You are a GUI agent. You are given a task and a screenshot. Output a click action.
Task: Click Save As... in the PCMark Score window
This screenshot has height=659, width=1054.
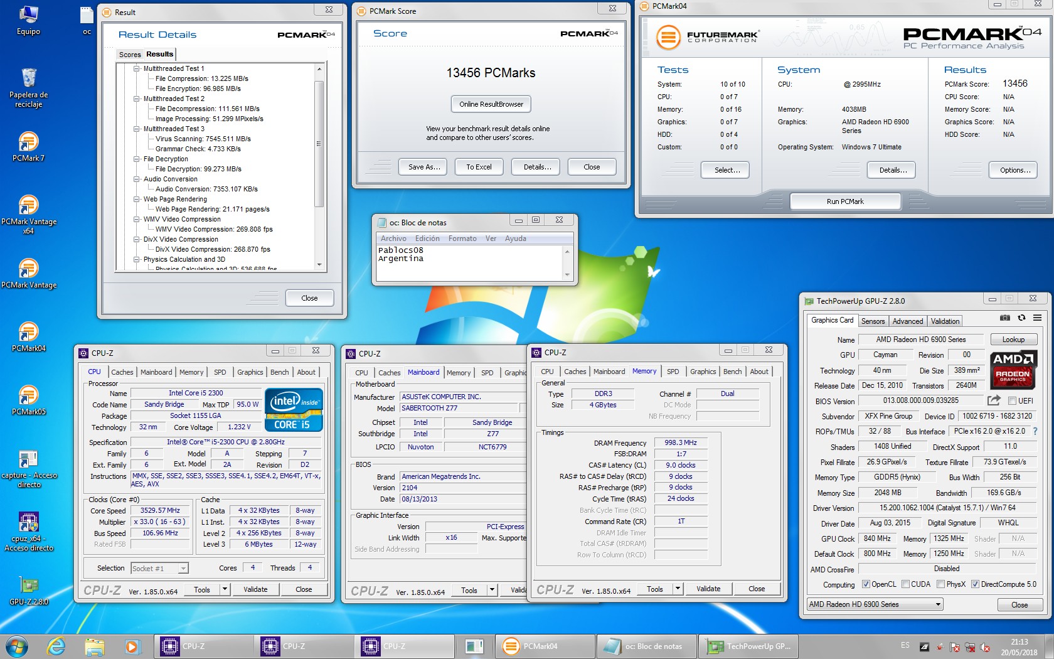(x=424, y=167)
